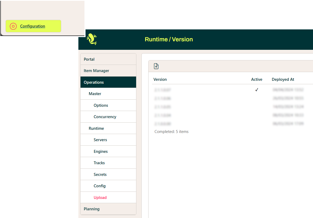Select the highlighted Upload item

pos(100,198)
